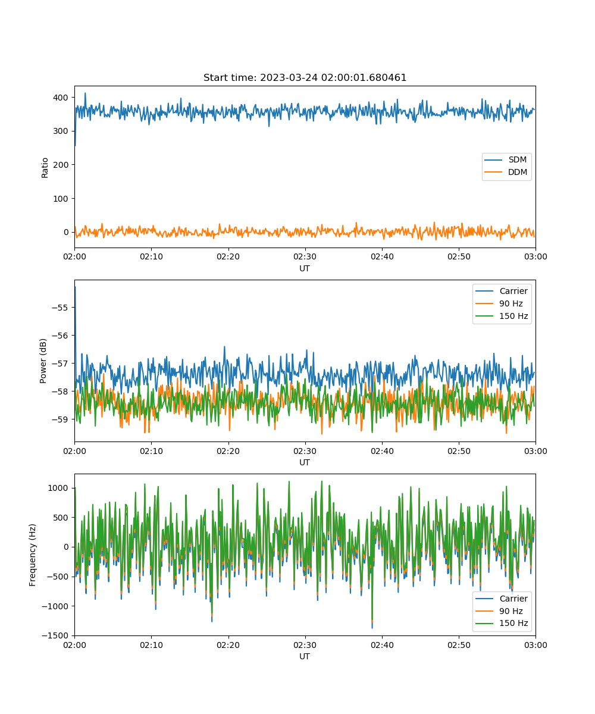Click the 200 tick on the Ratio axis
The image size is (595, 714).
[62, 165]
